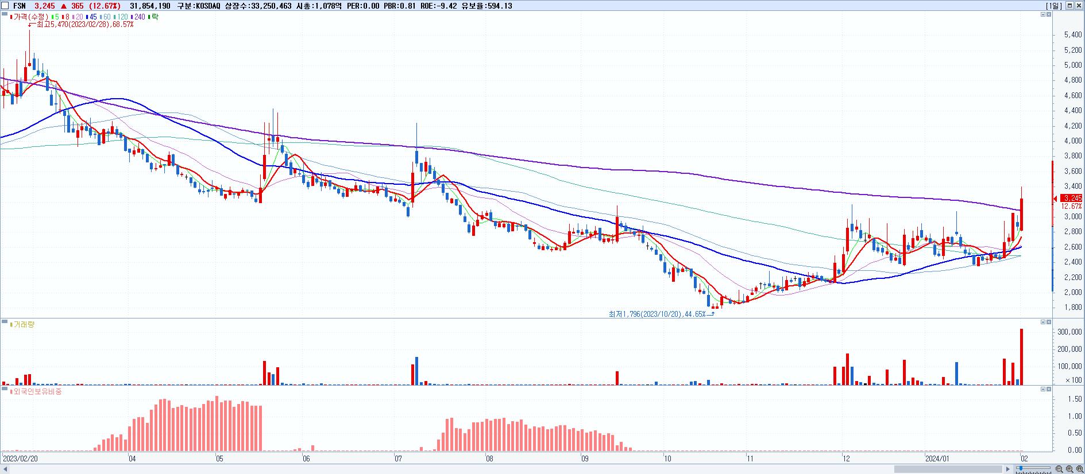Click the PBR:0.81 value
1085x474 pixels.
400,6
